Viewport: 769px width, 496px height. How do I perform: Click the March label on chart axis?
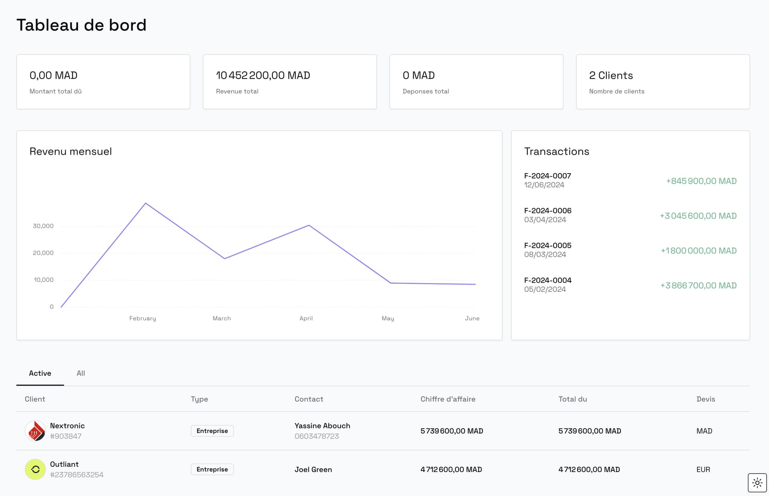click(221, 318)
